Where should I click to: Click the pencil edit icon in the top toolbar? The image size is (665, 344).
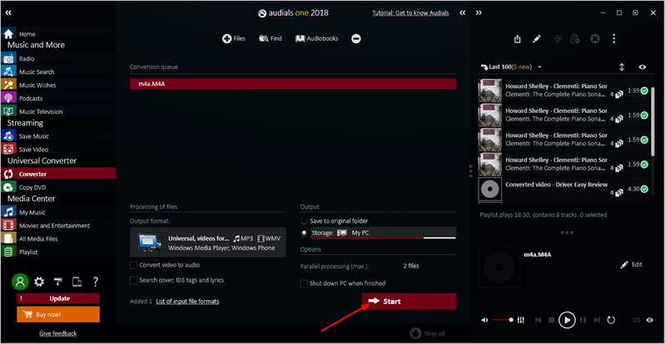point(537,39)
